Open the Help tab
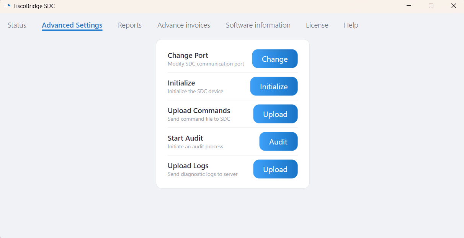464x238 pixels. 351,25
